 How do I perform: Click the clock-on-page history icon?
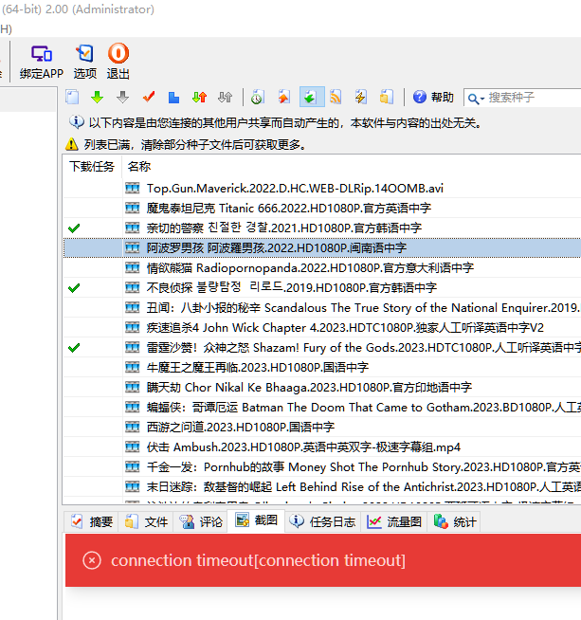[257, 97]
